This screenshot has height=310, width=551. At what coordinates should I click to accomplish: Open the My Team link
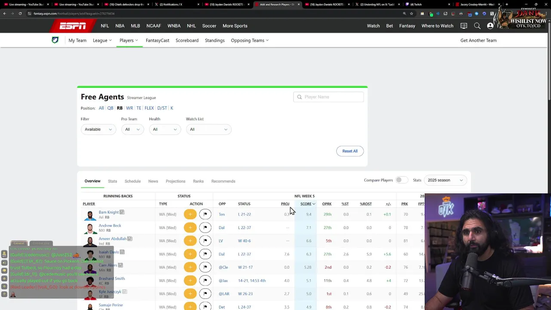pos(77,40)
